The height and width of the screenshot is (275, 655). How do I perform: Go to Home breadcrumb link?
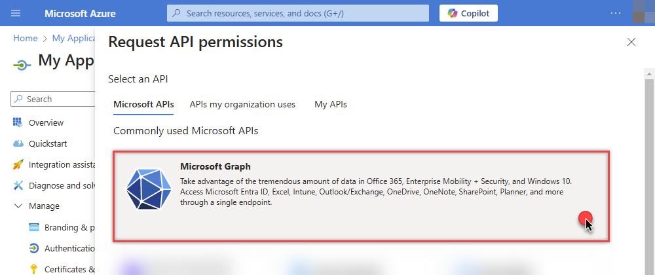26,39
